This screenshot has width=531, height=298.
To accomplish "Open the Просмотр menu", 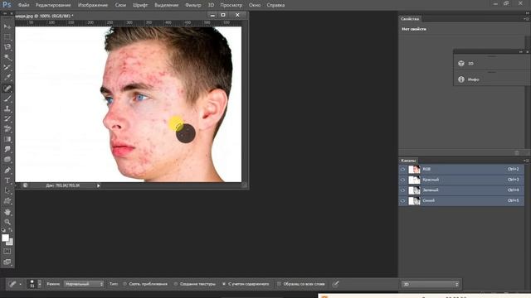I will pyautogui.click(x=231, y=5).
